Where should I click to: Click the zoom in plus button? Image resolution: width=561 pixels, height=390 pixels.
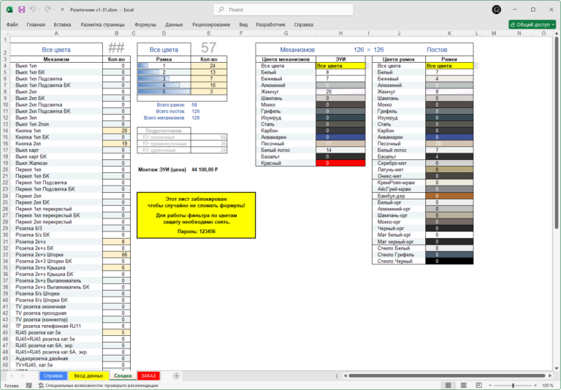pos(535,386)
